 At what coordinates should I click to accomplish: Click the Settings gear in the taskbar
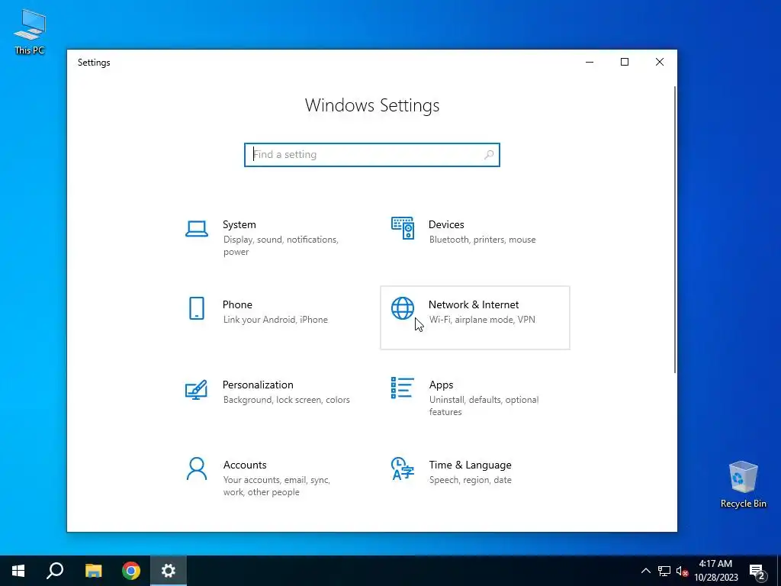pyautogui.click(x=169, y=571)
